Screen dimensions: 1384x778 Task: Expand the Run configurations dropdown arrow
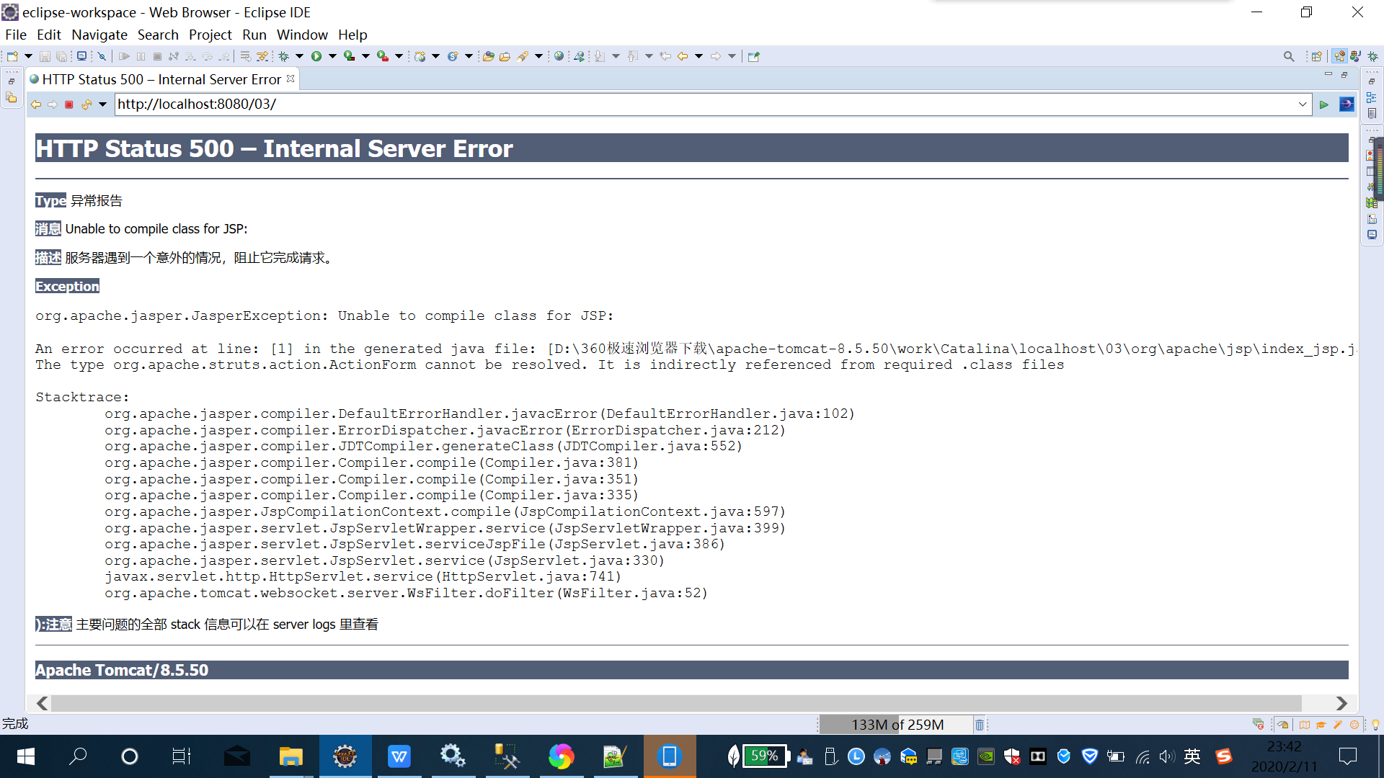(332, 56)
